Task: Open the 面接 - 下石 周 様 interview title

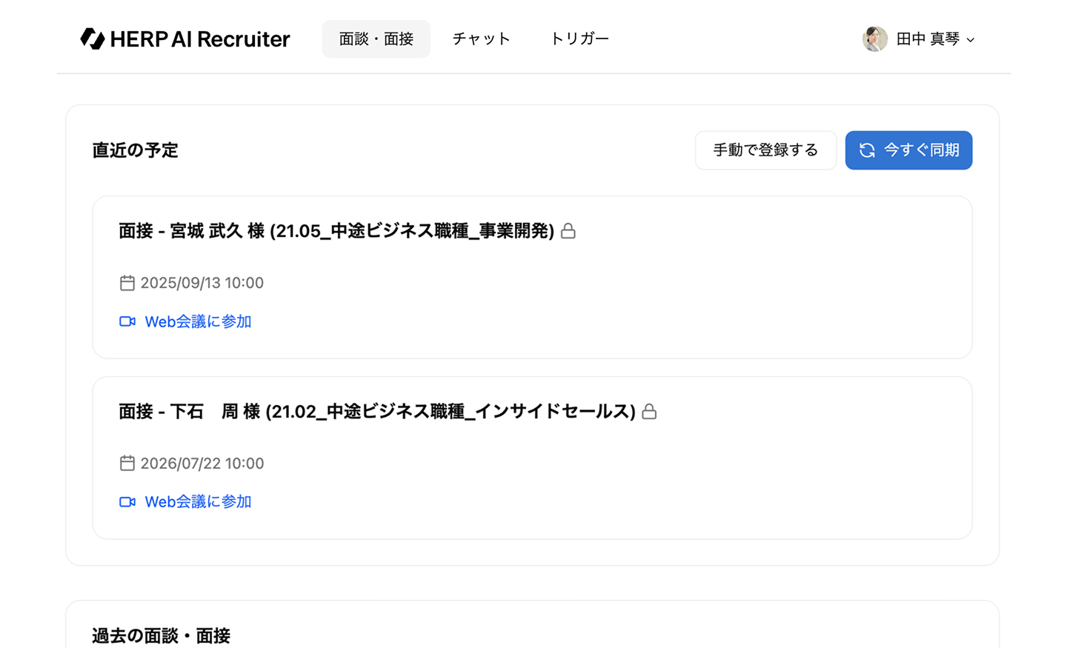Action: pos(376,412)
